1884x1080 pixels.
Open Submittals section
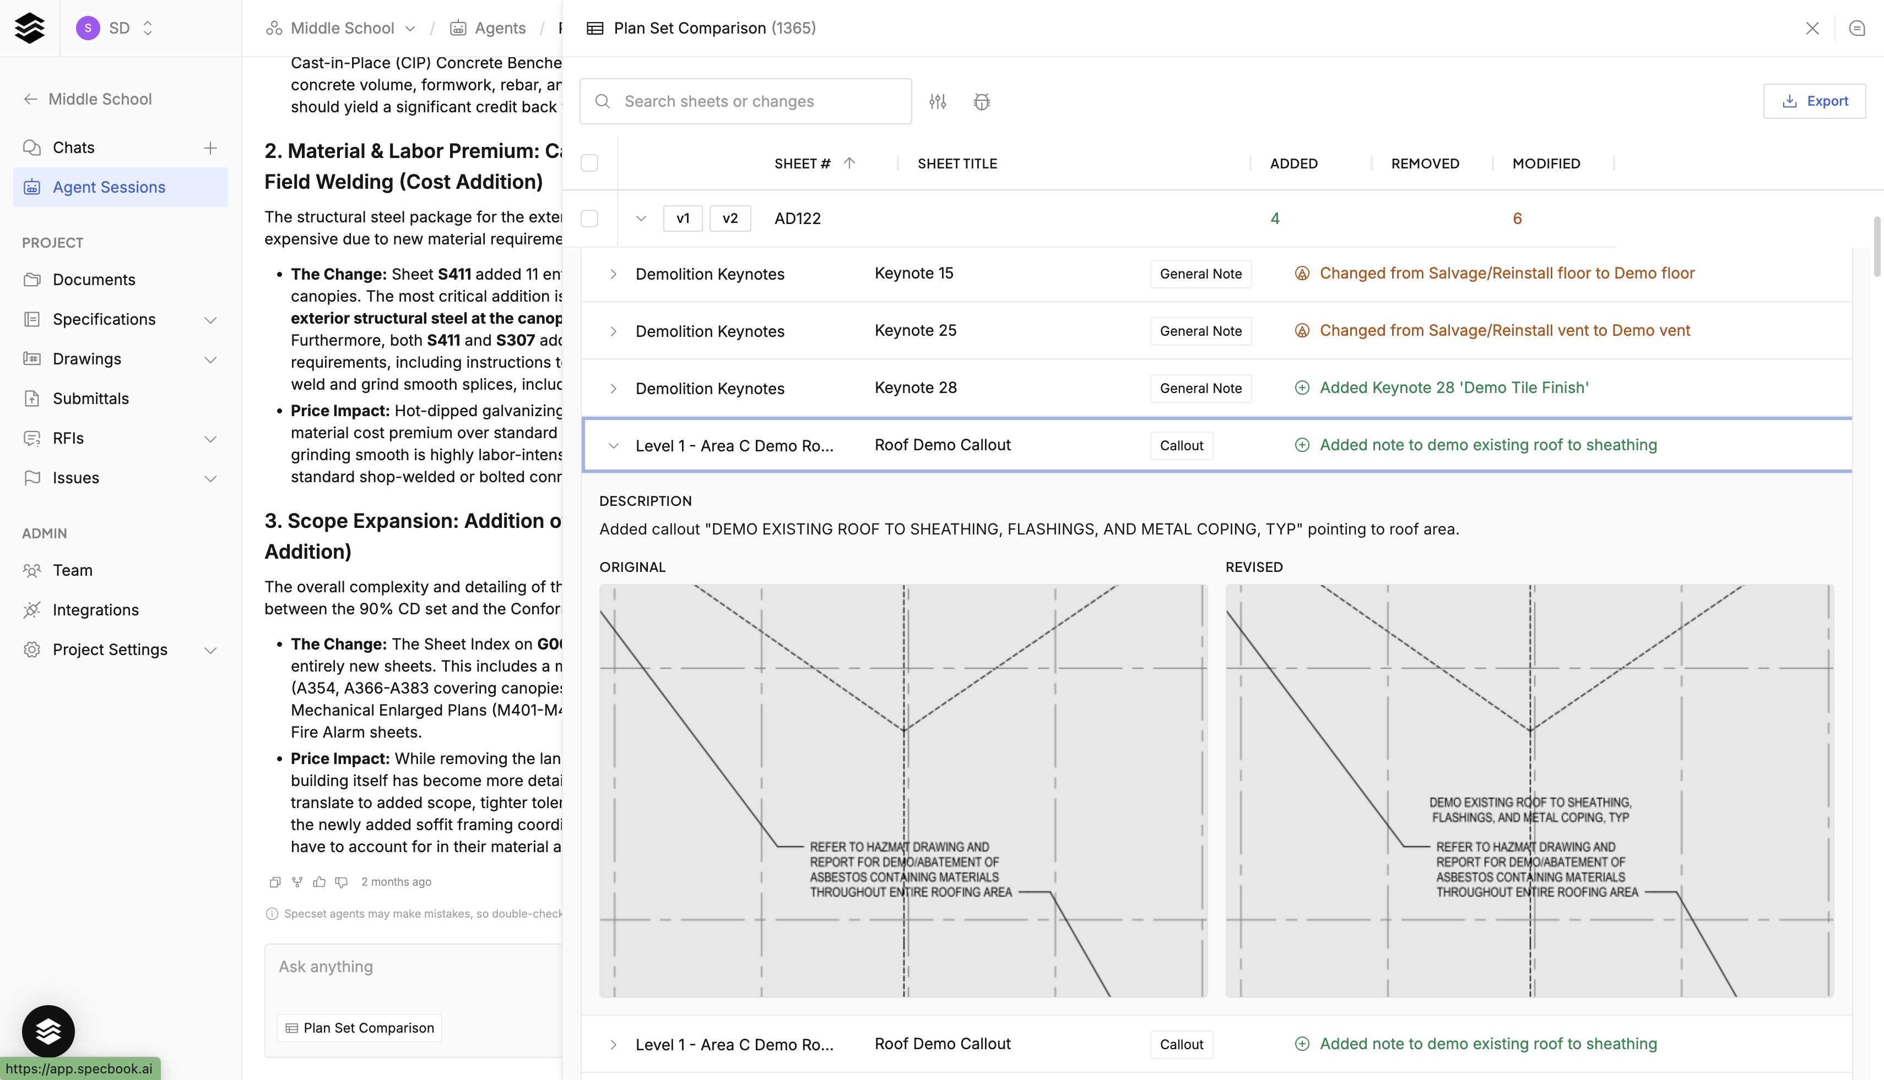[90, 399]
